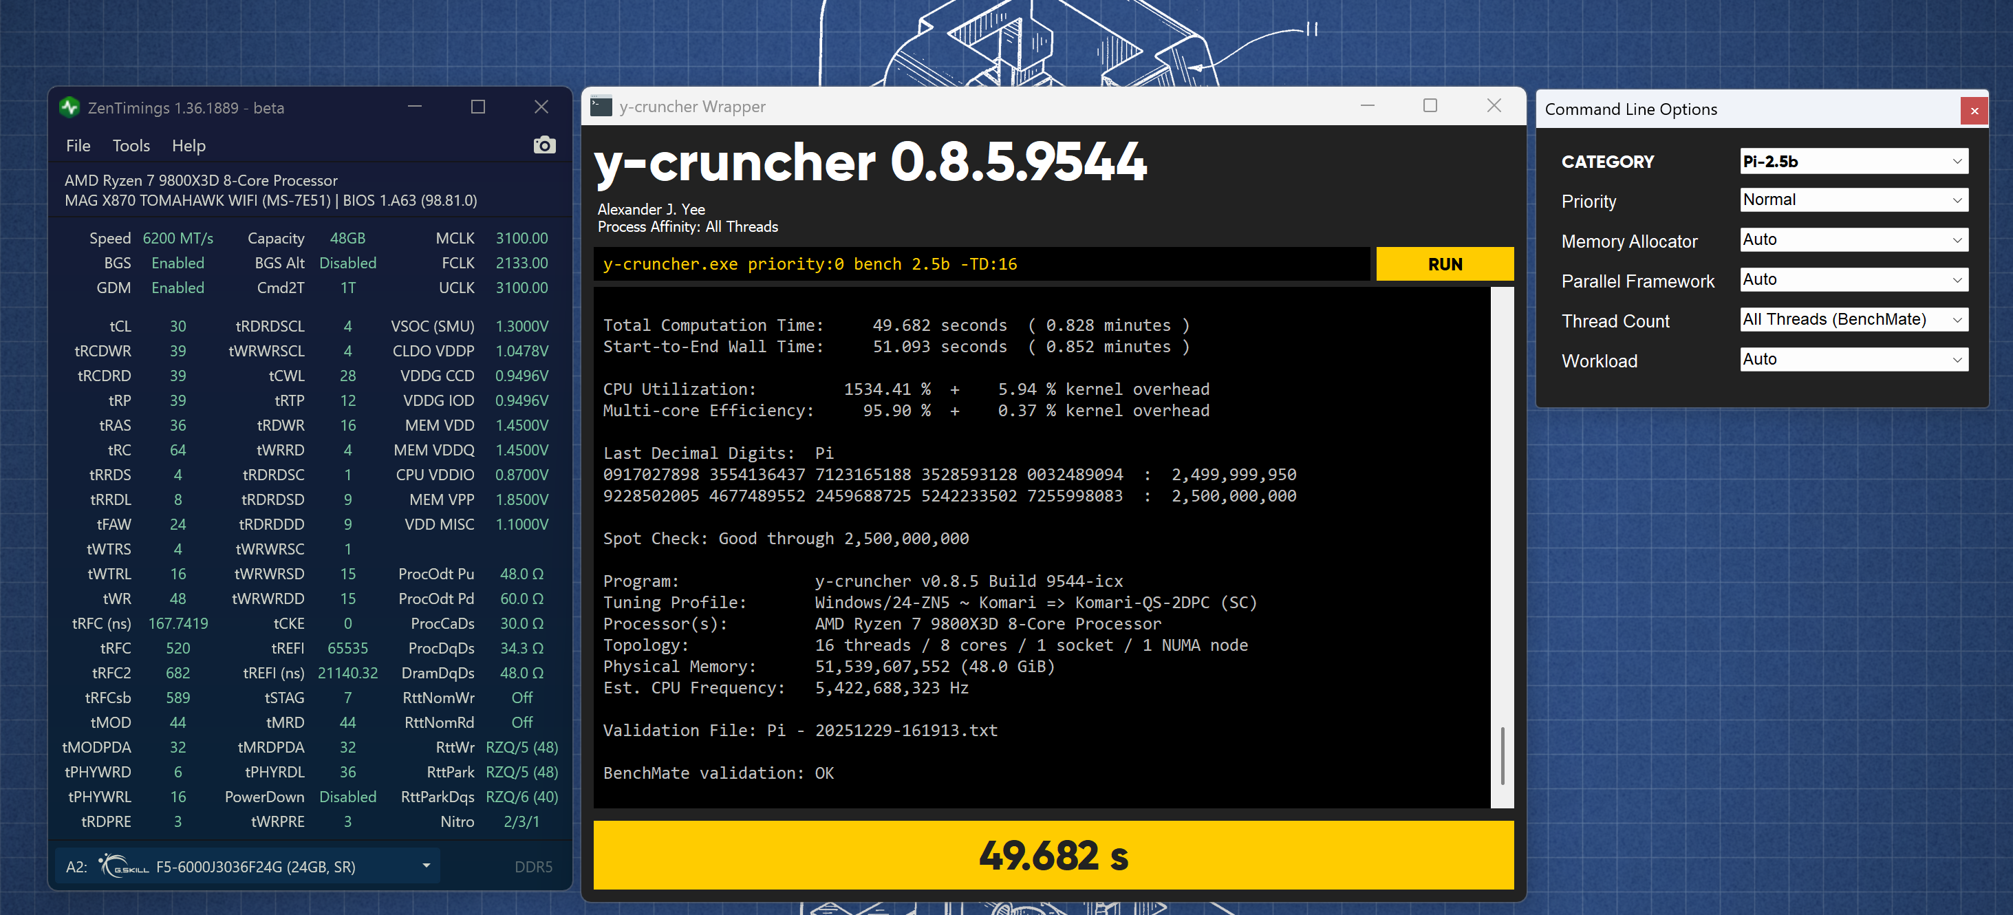Click the FCLK value 2133.00
This screenshot has height=915, width=2013.
522,263
